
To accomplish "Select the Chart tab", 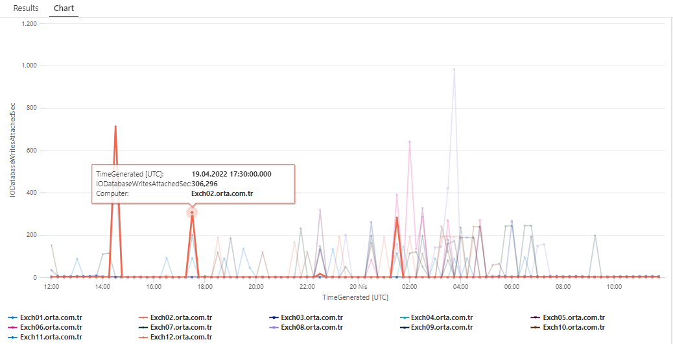I will point(64,8).
